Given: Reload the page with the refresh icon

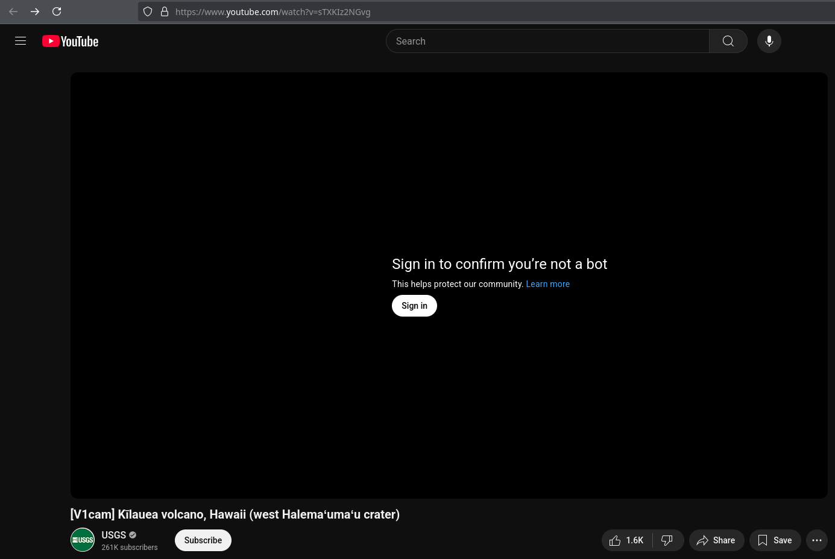Looking at the screenshot, I should 57,11.
